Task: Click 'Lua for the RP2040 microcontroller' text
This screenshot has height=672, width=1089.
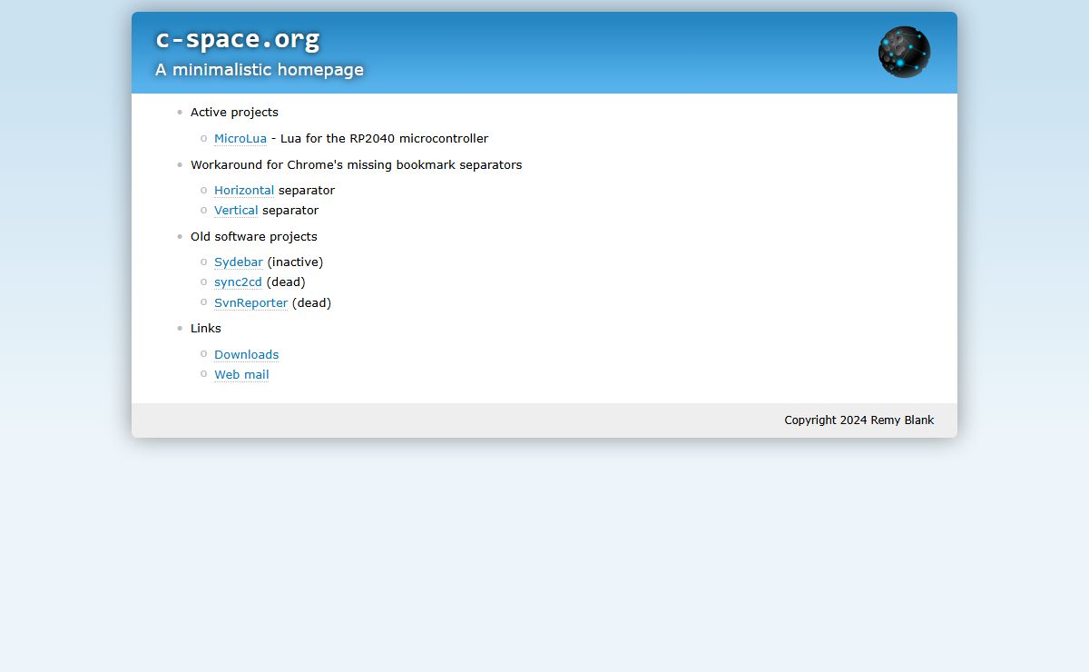Action: [x=385, y=139]
